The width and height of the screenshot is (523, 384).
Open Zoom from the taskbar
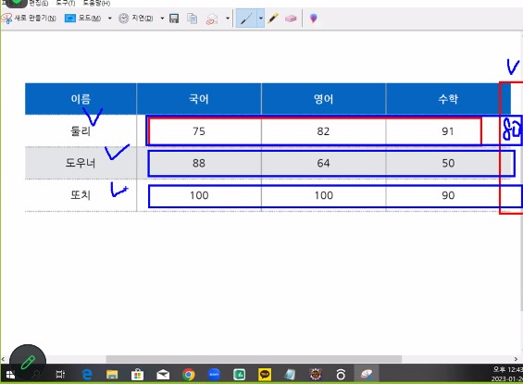[x=214, y=375]
